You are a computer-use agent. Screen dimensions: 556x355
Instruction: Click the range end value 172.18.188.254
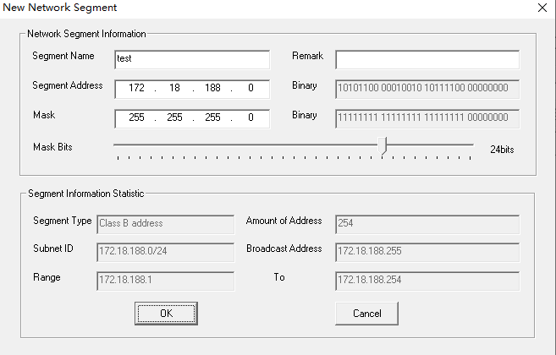click(x=427, y=281)
